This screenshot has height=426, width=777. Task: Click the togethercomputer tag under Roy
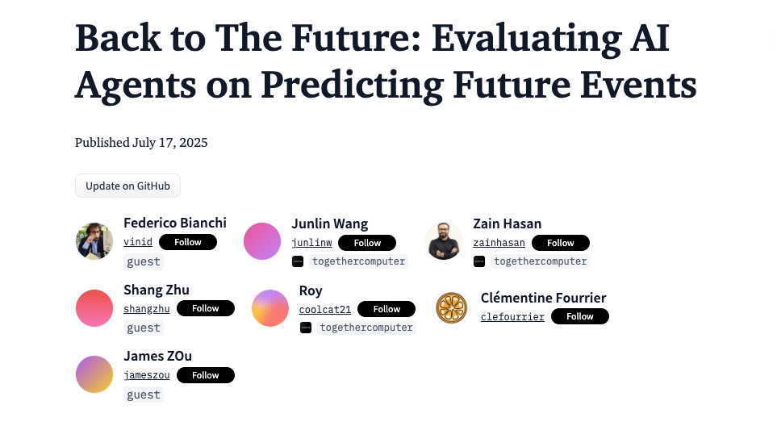point(366,328)
